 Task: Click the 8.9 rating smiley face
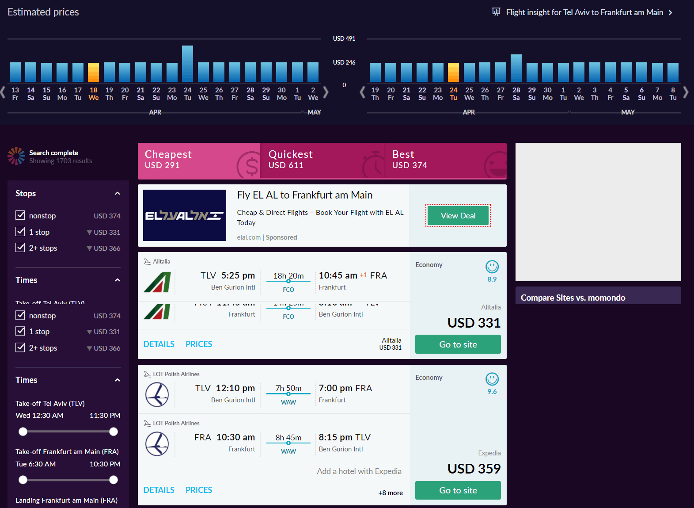pos(492,267)
